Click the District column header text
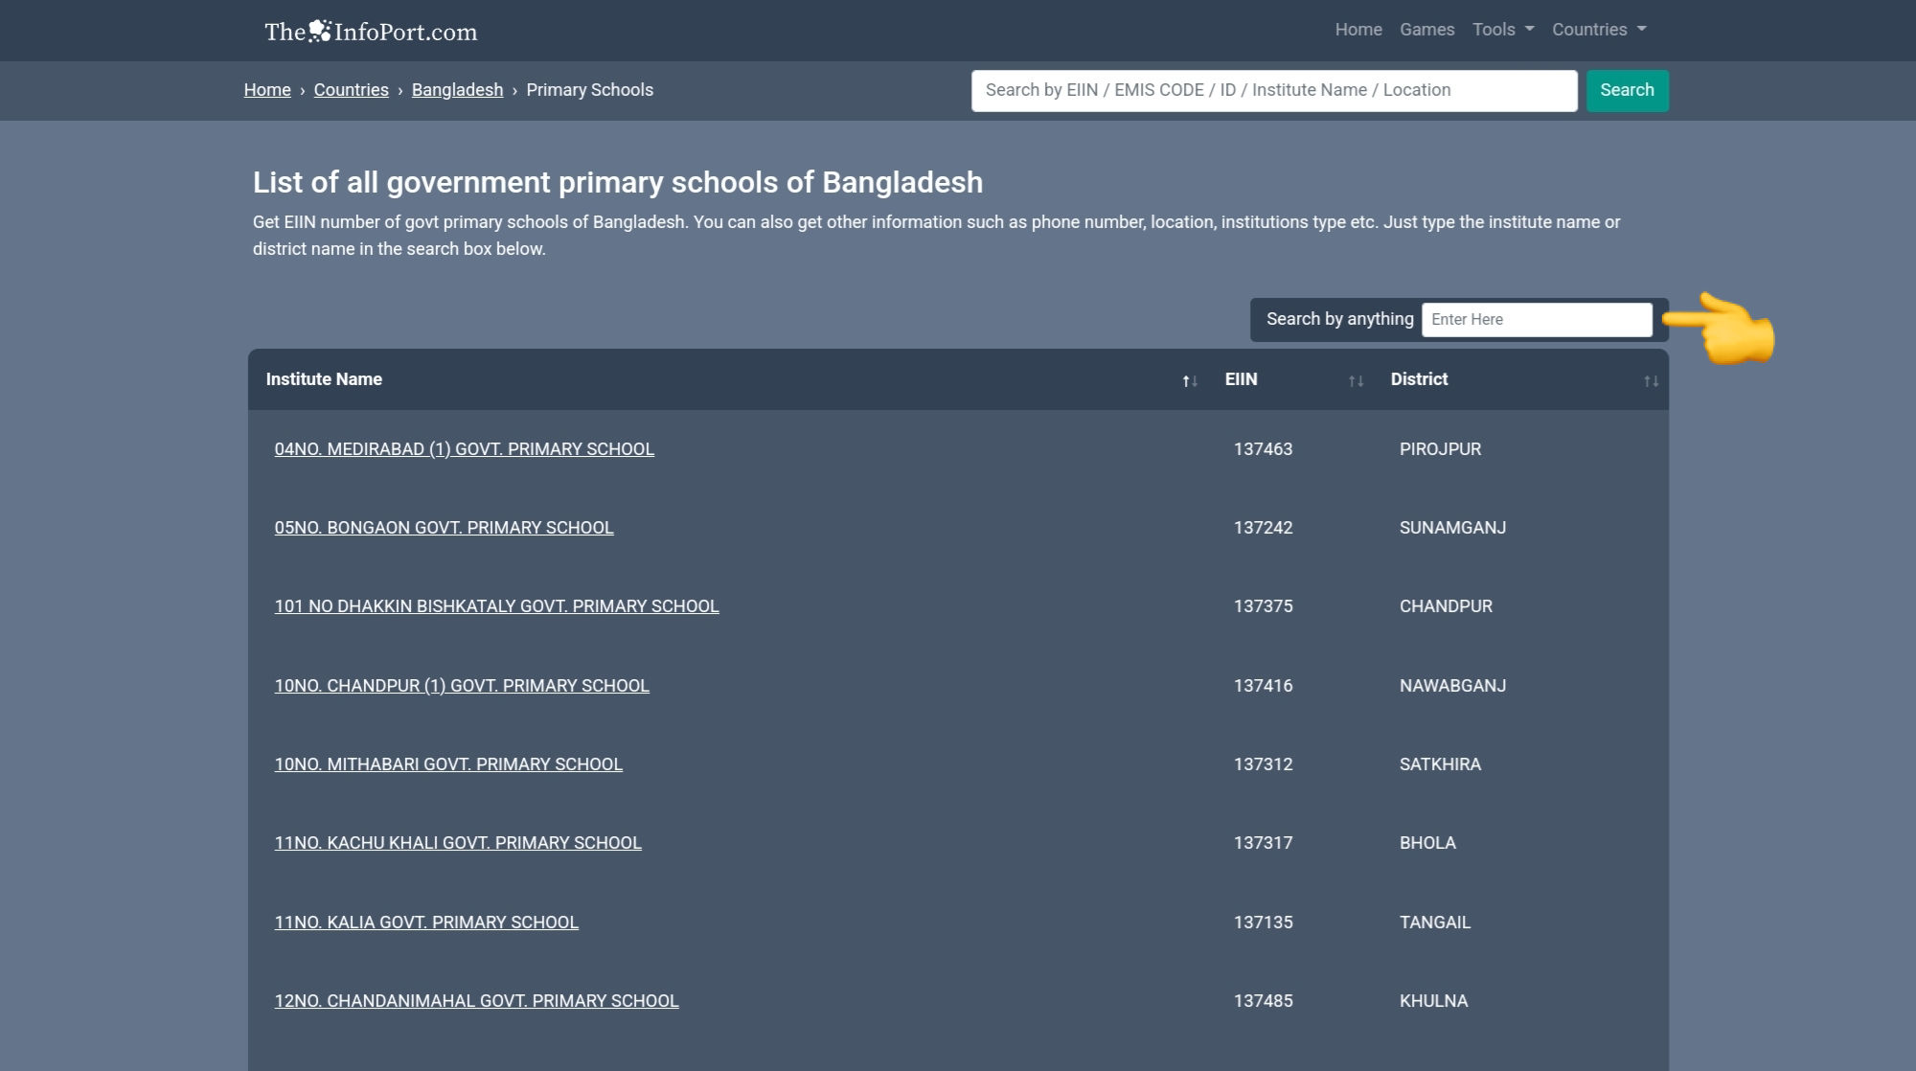This screenshot has width=1916, height=1071. pyautogui.click(x=1419, y=379)
